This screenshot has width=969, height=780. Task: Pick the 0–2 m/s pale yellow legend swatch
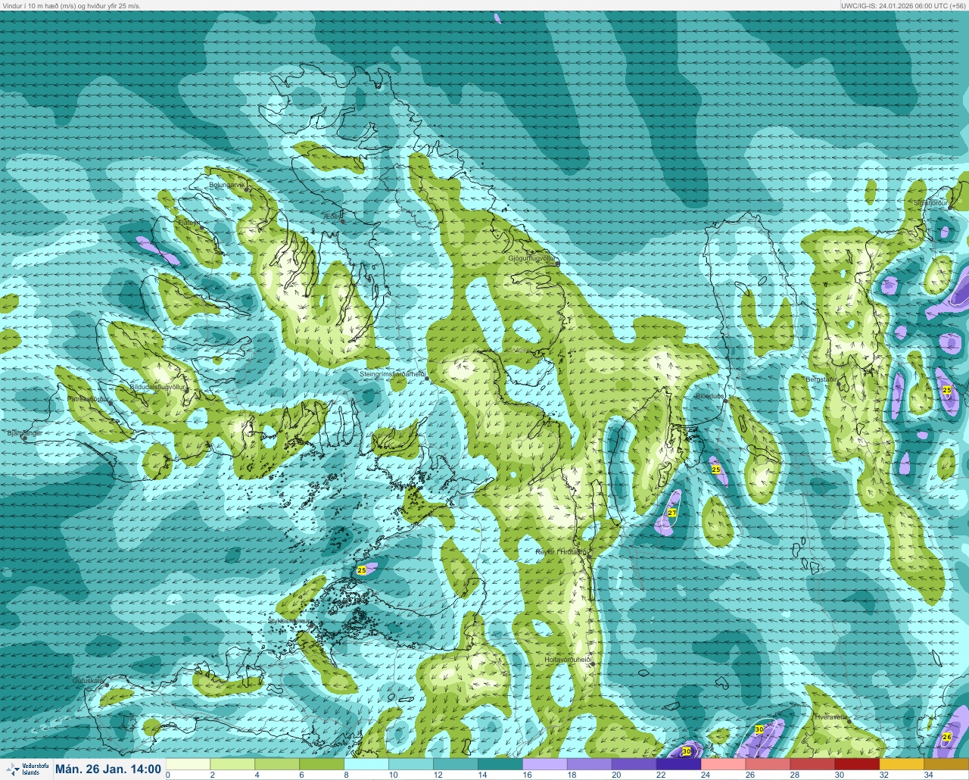188,764
